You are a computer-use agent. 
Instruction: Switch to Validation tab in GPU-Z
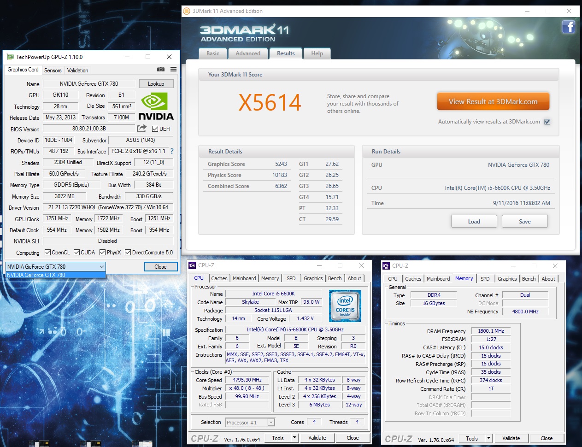(x=77, y=71)
